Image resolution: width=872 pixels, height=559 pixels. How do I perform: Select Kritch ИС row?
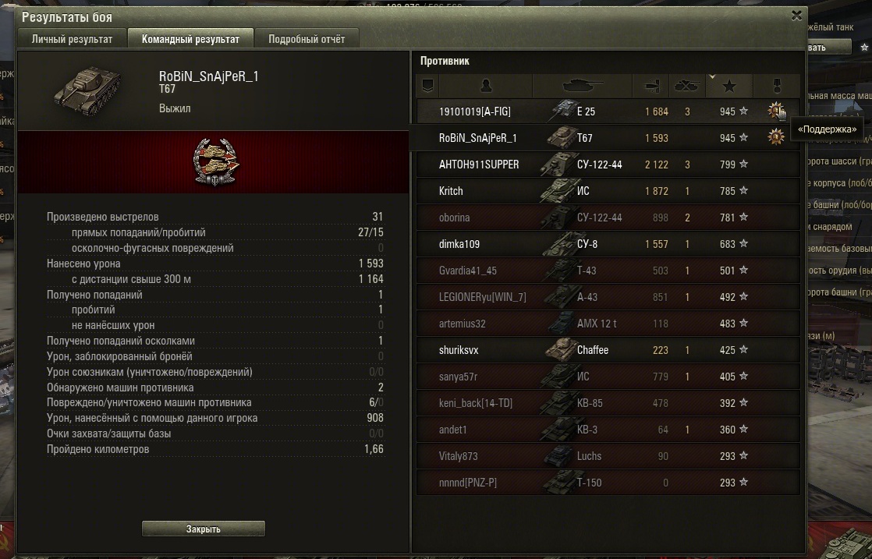[x=608, y=190]
